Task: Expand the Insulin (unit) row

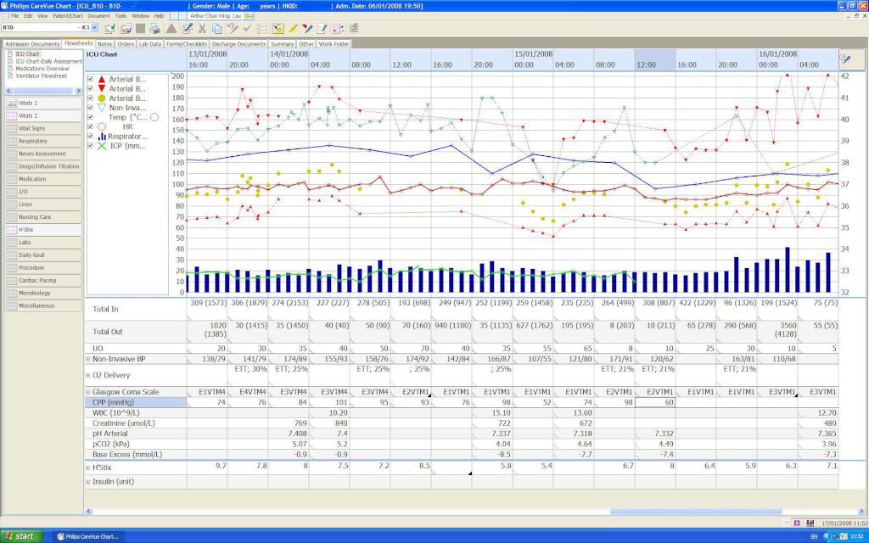Action: [x=88, y=482]
